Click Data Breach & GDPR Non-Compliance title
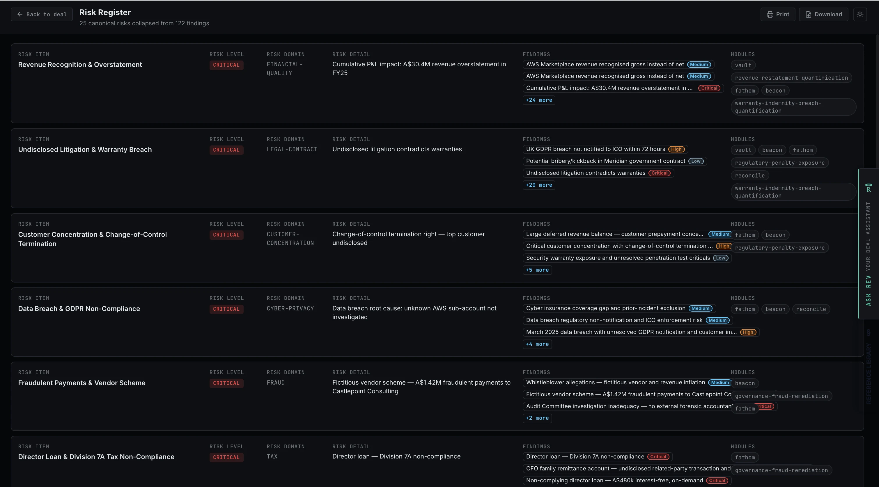This screenshot has width=879, height=487. point(79,309)
